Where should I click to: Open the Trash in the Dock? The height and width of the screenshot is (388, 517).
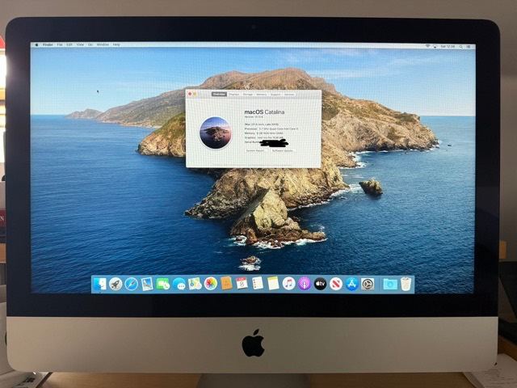click(406, 284)
